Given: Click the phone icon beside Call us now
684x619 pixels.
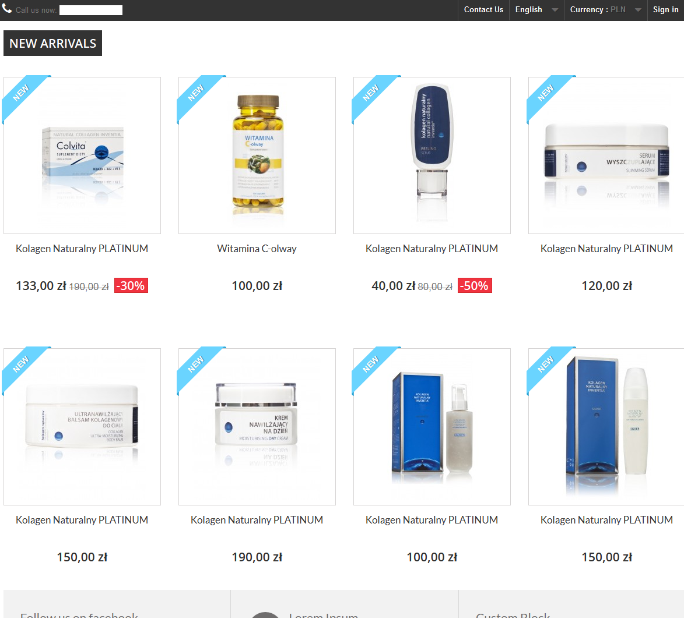Looking at the screenshot, I should pos(6,8).
